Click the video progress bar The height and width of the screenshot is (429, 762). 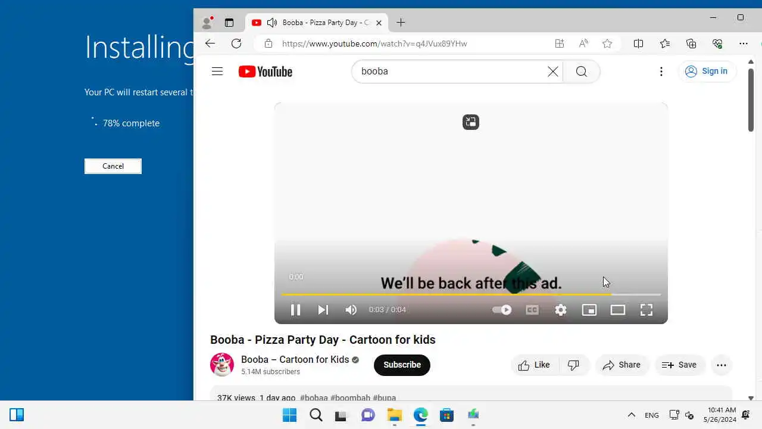click(x=471, y=294)
